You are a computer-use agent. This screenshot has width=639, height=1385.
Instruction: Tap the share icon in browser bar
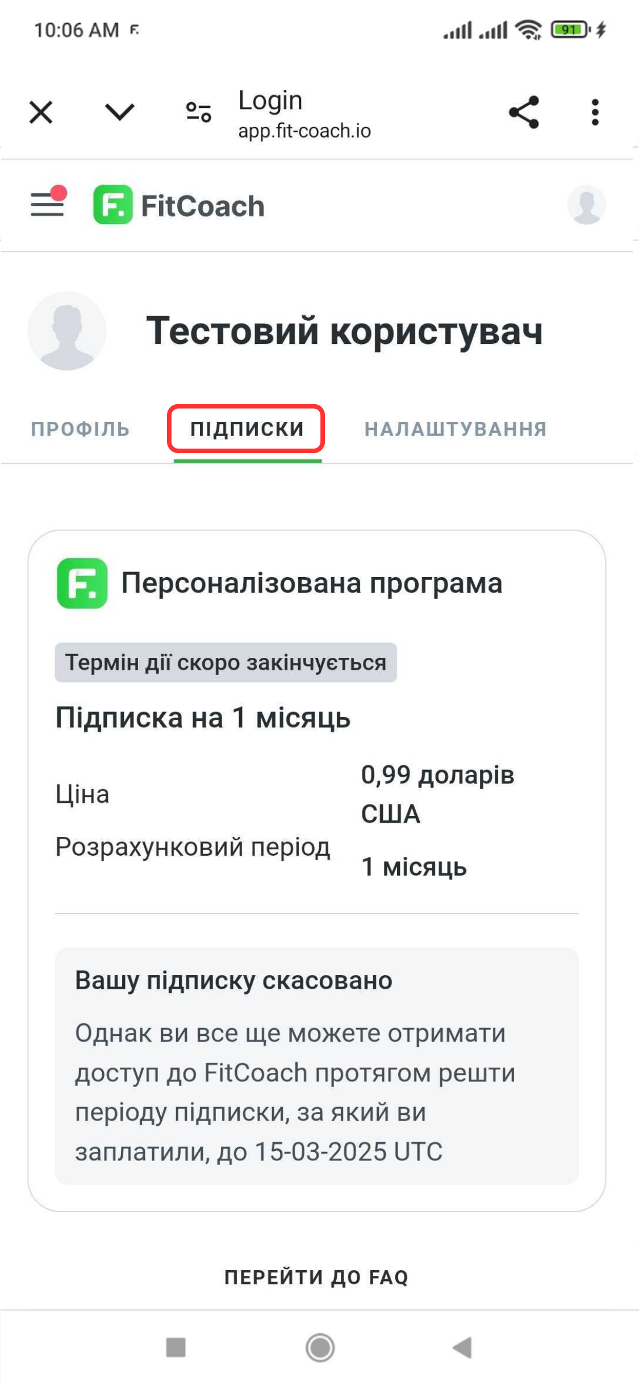pos(524,112)
